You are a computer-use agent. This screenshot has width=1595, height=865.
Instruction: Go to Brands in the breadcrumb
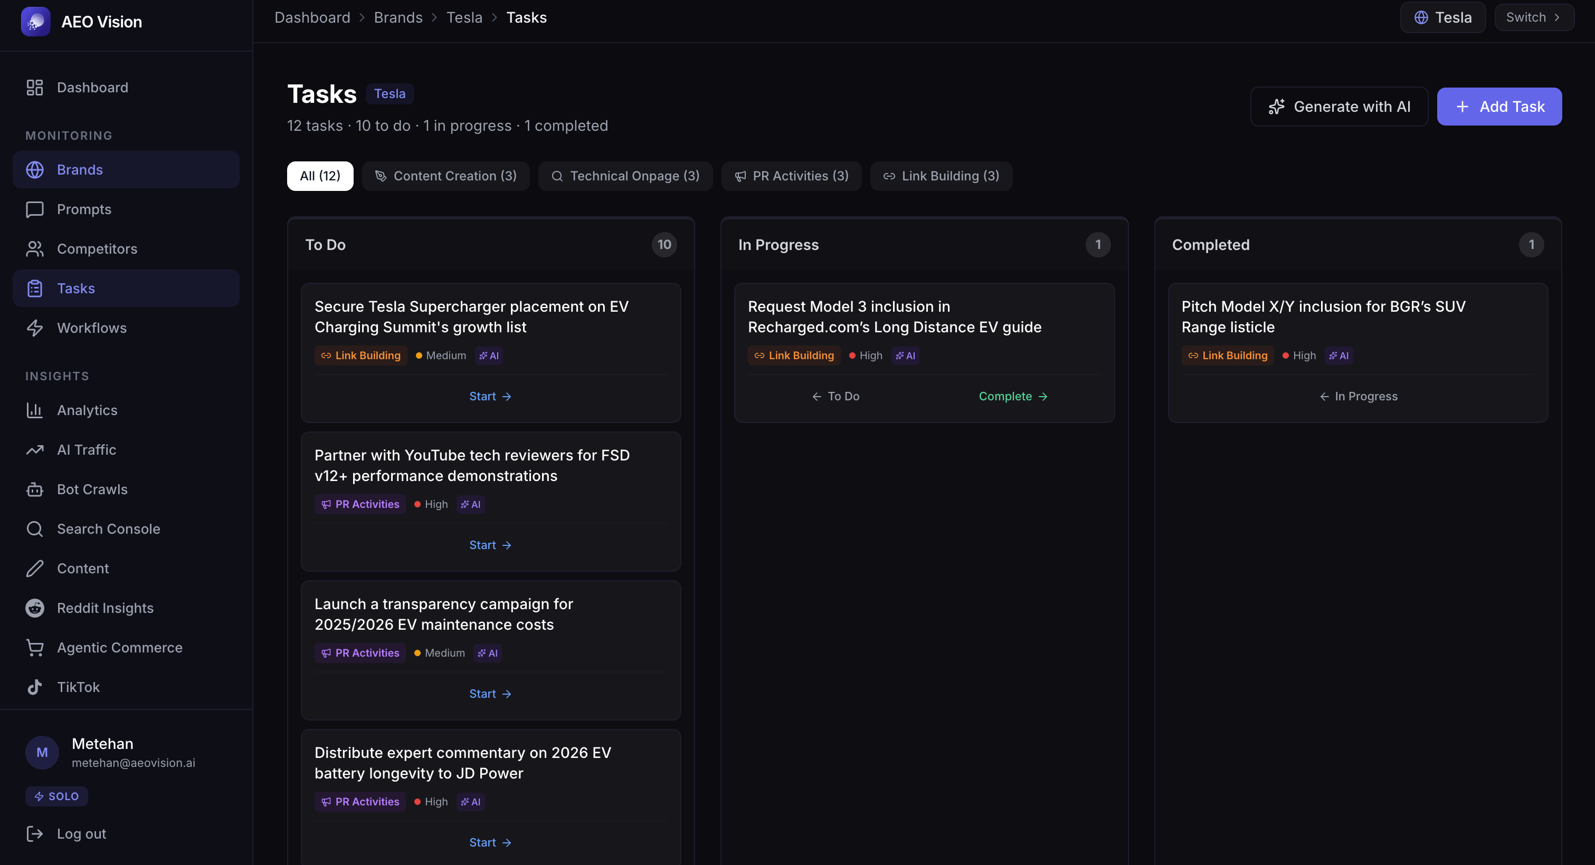[x=397, y=17]
